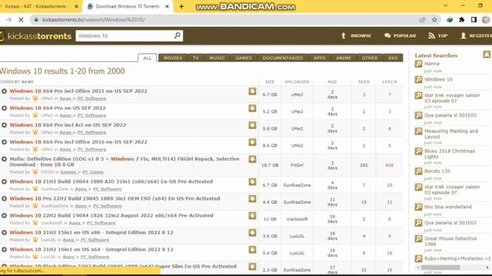
Task: Close the Download Windows 10 Torrents browser tab
Action: (x=168, y=6)
